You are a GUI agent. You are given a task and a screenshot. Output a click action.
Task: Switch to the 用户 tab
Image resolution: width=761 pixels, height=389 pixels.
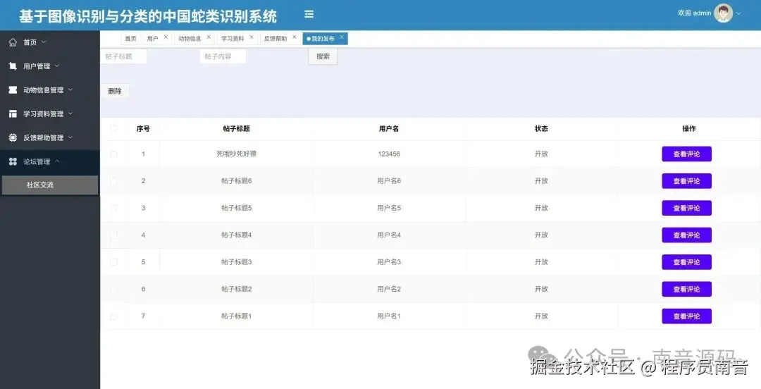[152, 38]
